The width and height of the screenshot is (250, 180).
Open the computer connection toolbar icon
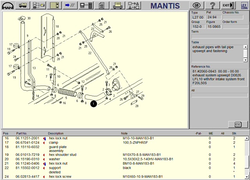pyautogui.click(x=86, y=5)
